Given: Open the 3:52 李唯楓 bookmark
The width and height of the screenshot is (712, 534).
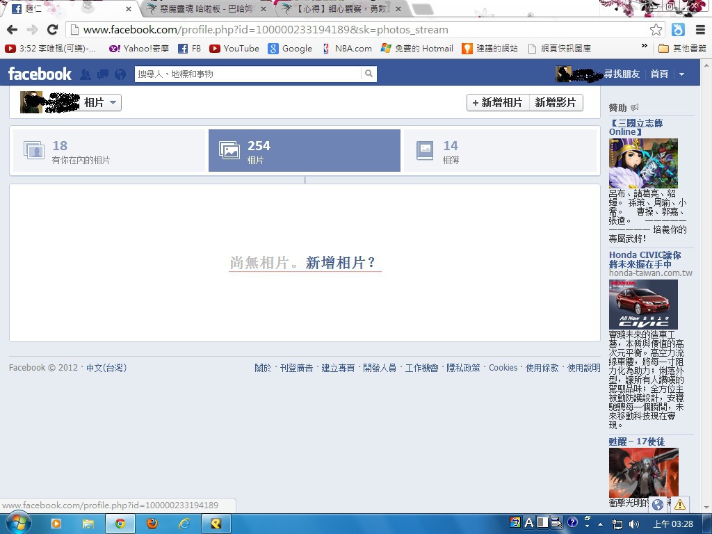Looking at the screenshot, I should pyautogui.click(x=50, y=49).
